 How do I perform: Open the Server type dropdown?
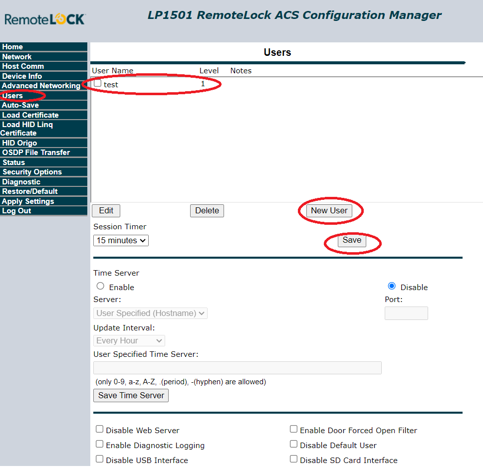click(x=150, y=313)
